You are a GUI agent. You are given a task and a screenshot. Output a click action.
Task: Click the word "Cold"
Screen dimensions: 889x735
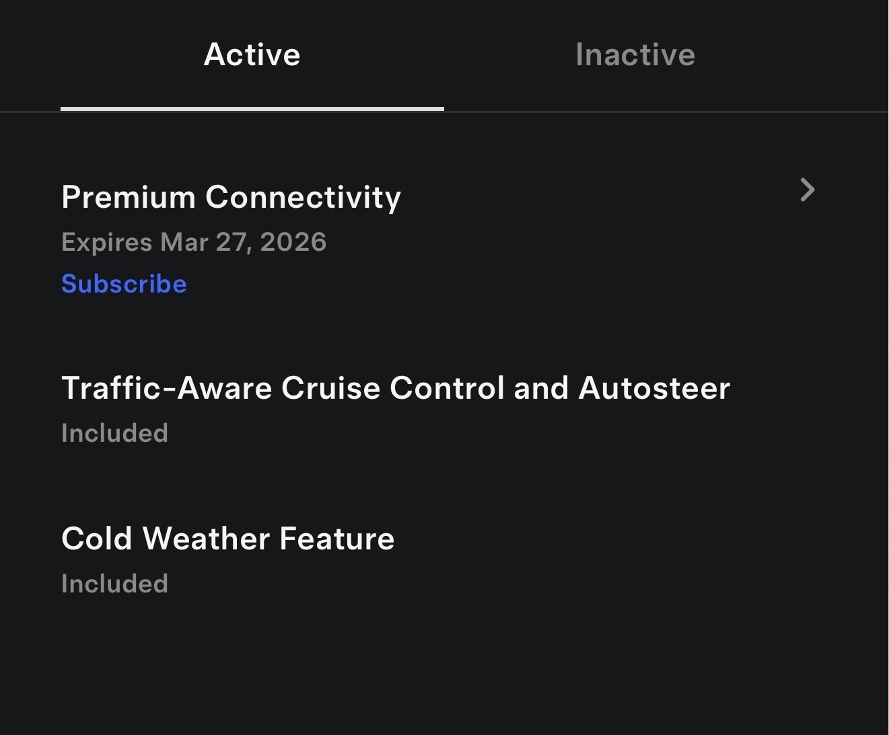click(x=96, y=539)
